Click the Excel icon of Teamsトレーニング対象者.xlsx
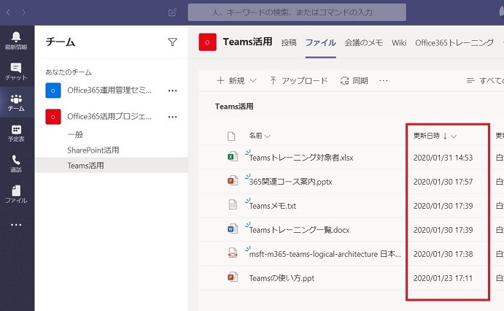Image resolution: width=504 pixels, height=311 pixels. pos(233,157)
